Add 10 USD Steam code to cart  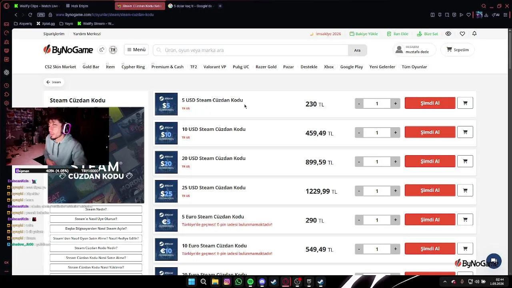[465, 132]
